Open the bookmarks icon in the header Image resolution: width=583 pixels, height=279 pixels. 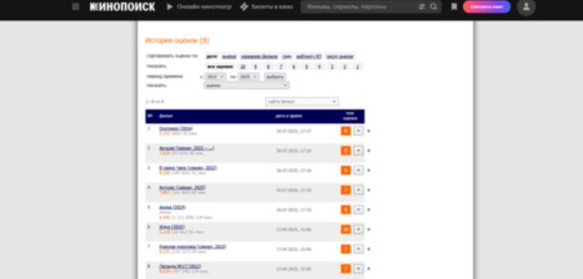tap(454, 6)
